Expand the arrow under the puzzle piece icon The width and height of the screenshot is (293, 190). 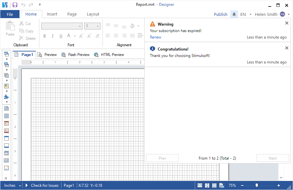coord(7,102)
